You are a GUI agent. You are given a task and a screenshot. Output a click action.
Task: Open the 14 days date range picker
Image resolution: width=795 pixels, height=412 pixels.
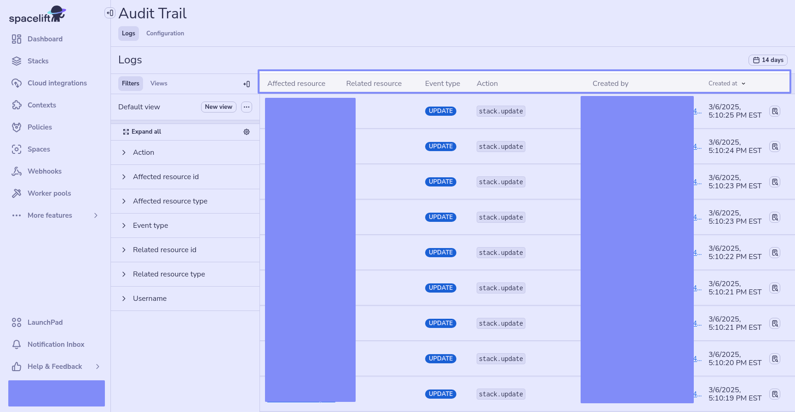pyautogui.click(x=768, y=60)
